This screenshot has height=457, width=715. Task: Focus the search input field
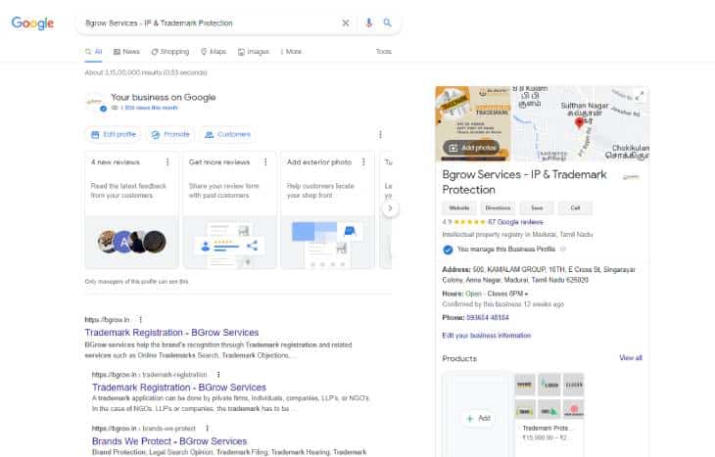tap(210, 23)
